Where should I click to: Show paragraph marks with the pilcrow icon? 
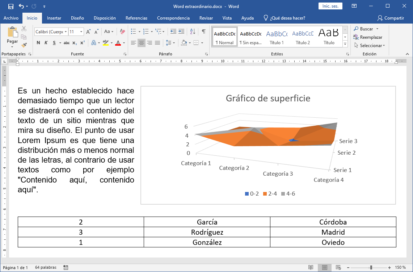(x=204, y=32)
